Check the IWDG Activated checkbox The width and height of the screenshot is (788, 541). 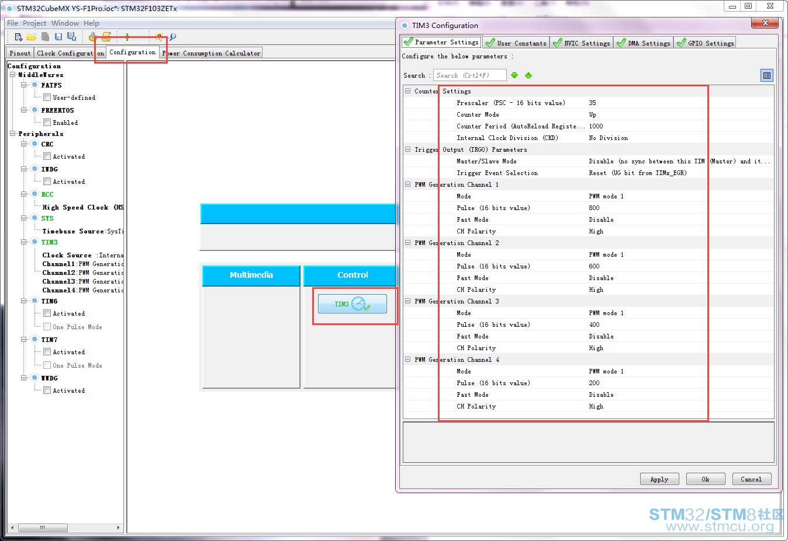(47, 182)
